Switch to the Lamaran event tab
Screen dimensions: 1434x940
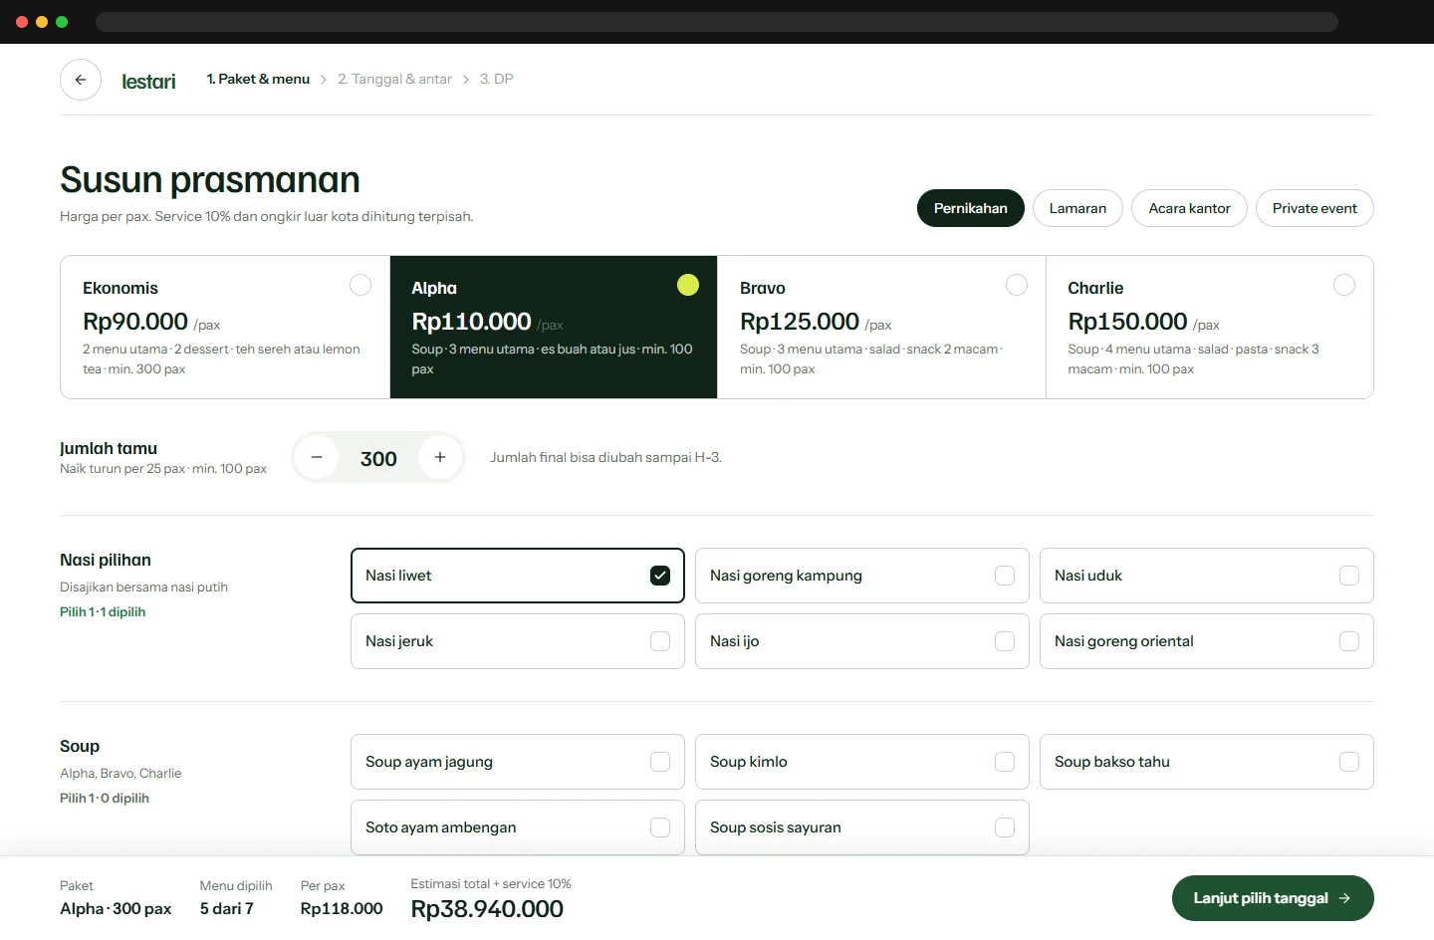pyautogui.click(x=1077, y=208)
